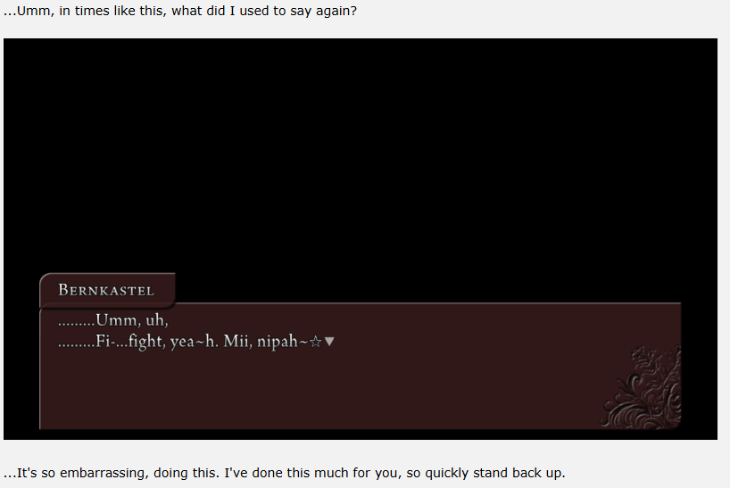Click the star symbol in the dialogue
The image size is (730, 488).
click(316, 342)
